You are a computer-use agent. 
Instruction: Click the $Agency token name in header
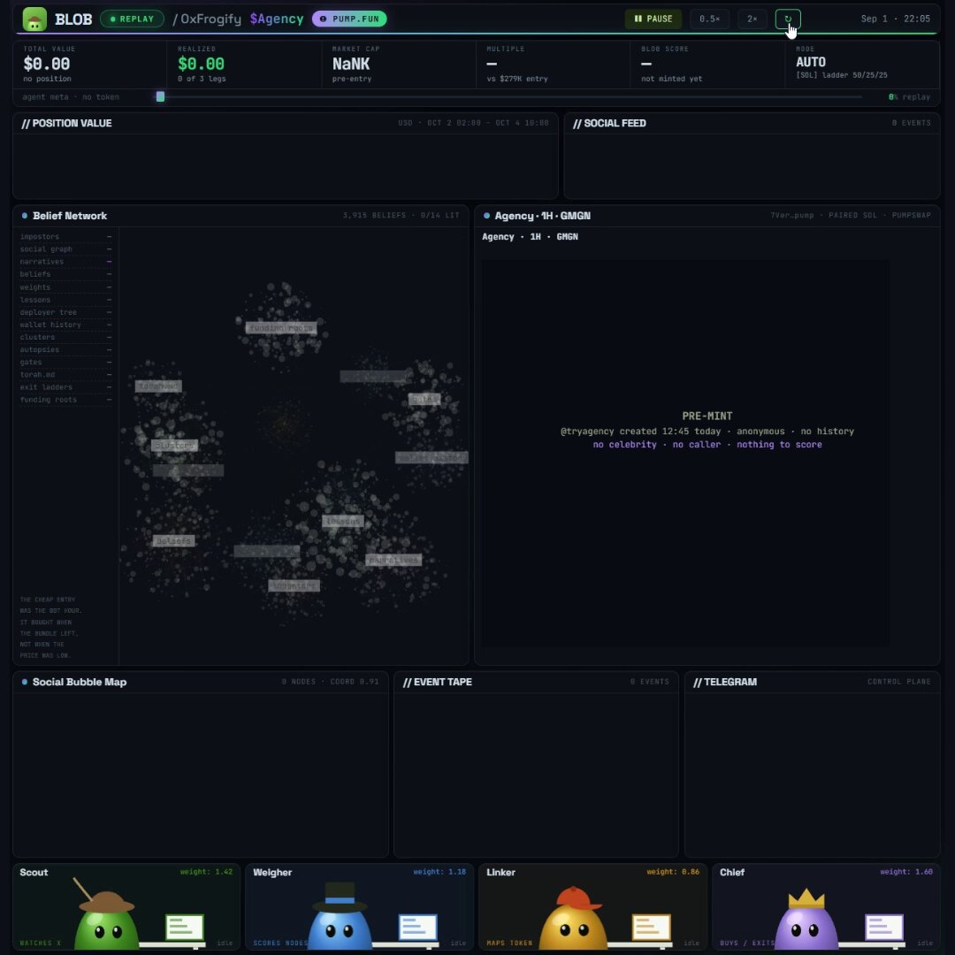pos(277,19)
